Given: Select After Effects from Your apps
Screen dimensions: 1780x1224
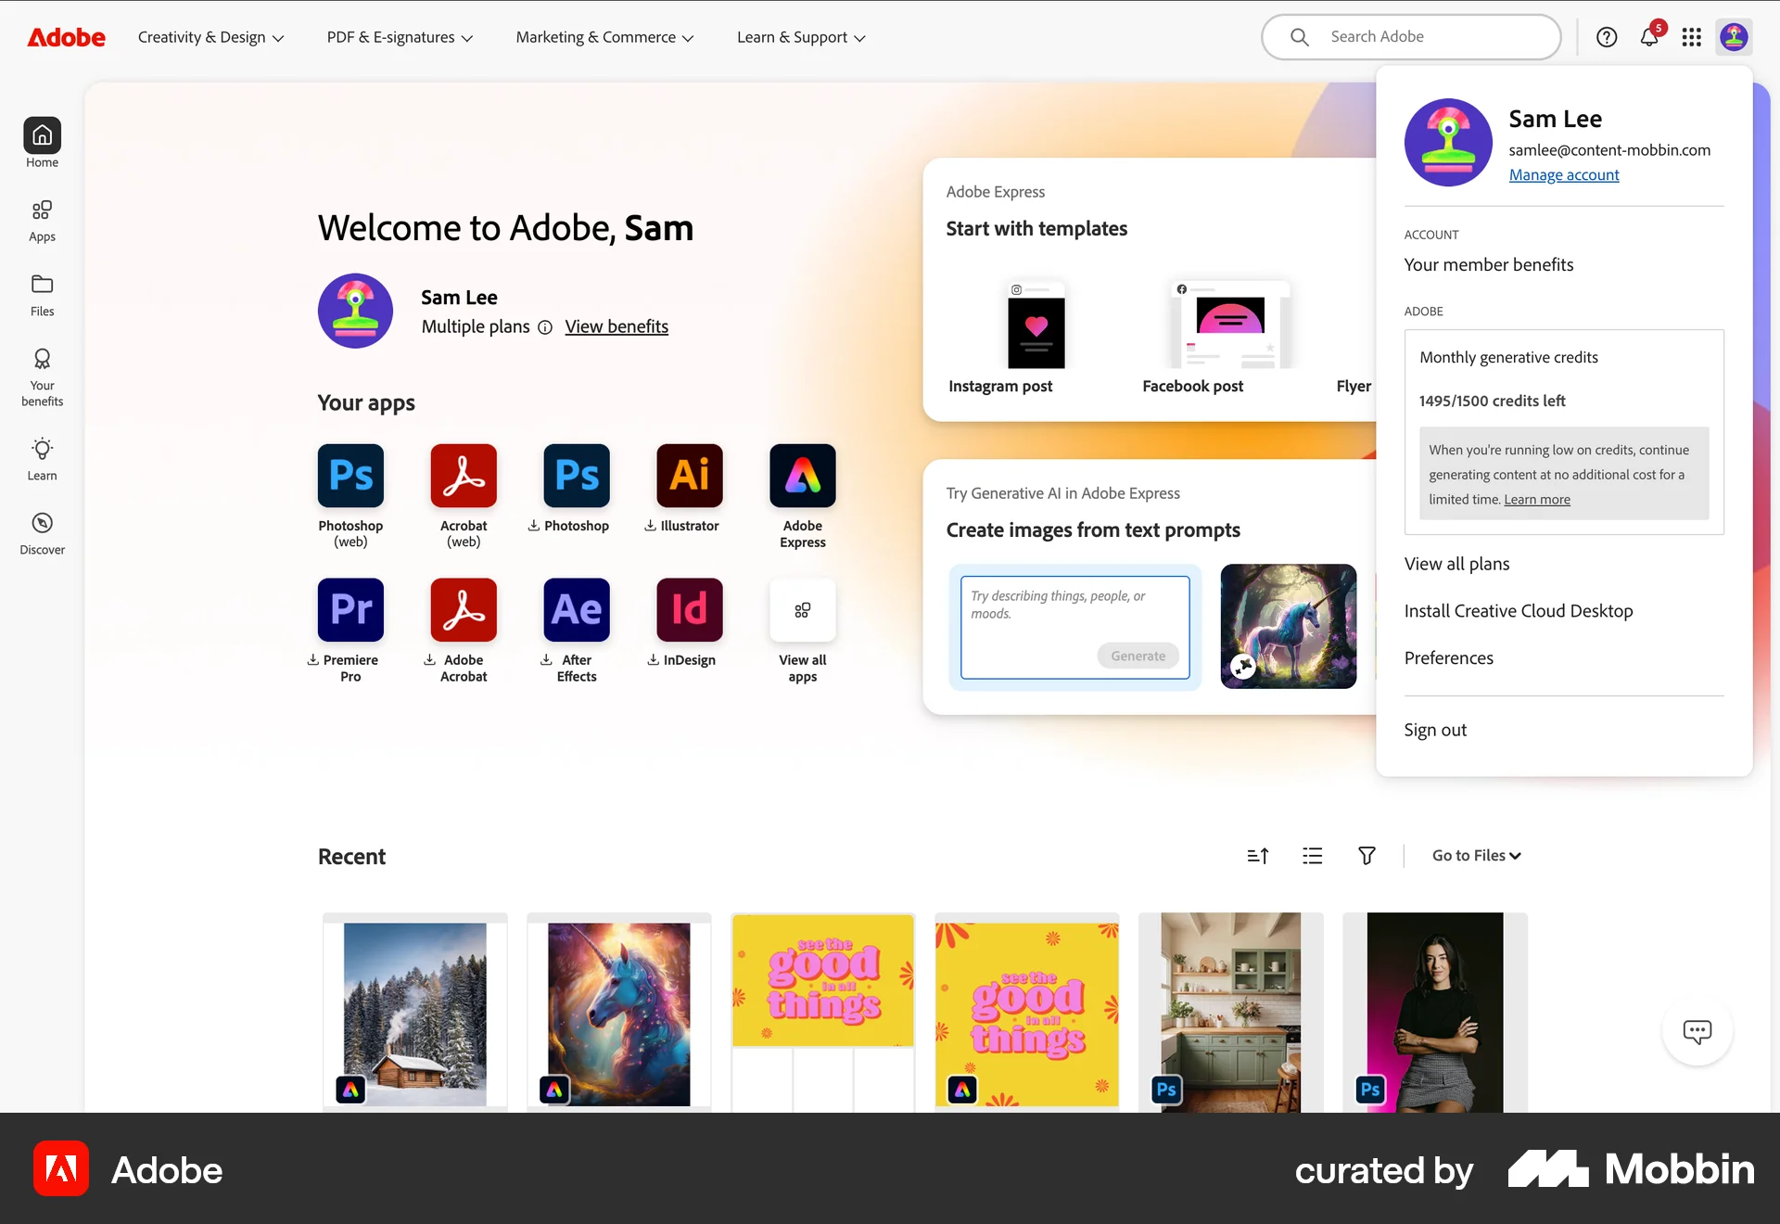Looking at the screenshot, I should [576, 609].
